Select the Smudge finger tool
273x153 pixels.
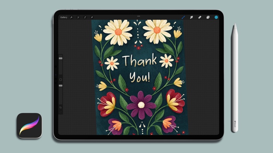pyautogui.click(x=192, y=17)
